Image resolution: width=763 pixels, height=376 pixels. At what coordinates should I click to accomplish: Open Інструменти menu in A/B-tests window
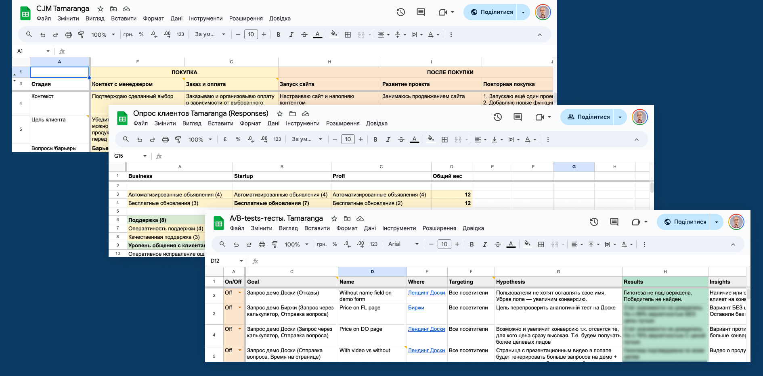(399, 228)
